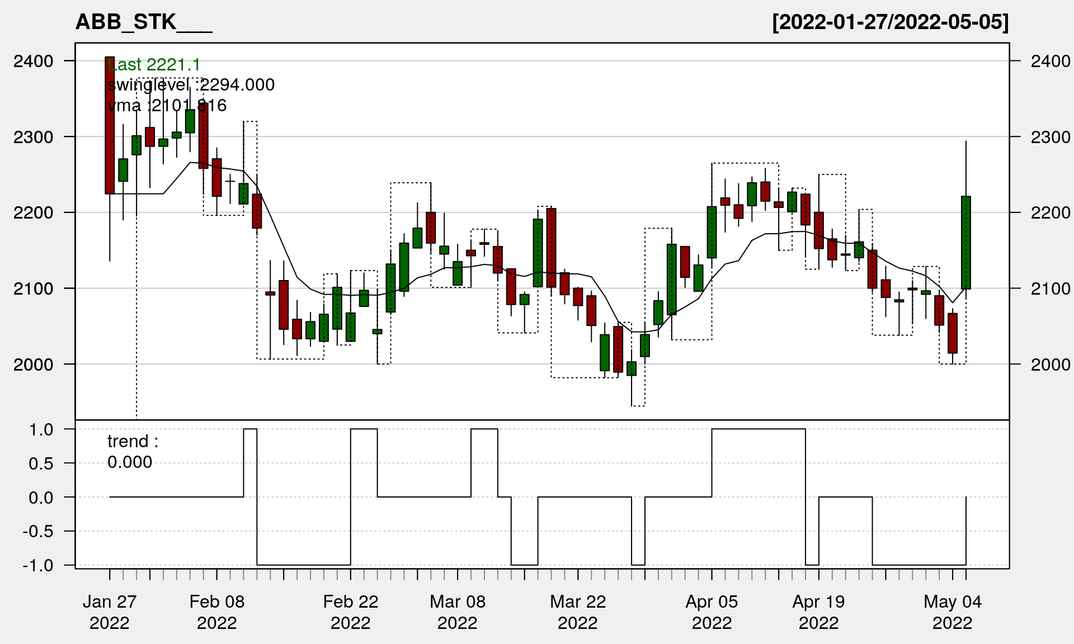
Task: Click the right axis 2000 price label
Action: pyautogui.click(x=1050, y=364)
